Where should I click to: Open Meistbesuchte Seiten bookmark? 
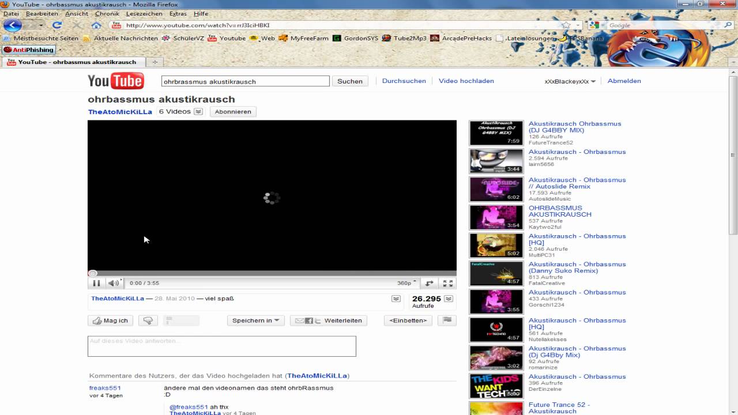[40, 39]
